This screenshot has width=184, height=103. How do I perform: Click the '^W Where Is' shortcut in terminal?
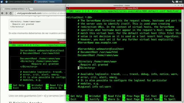pyautogui.click(x=112, y=99)
